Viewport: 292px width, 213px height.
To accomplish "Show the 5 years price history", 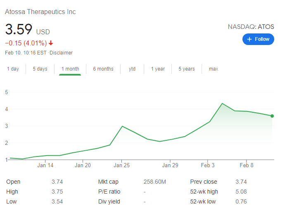I will [x=187, y=69].
